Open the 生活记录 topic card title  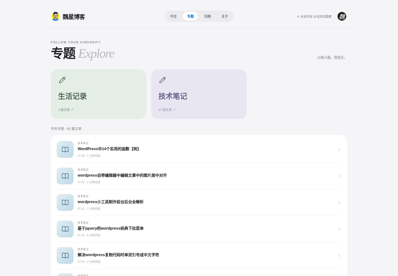(x=72, y=96)
